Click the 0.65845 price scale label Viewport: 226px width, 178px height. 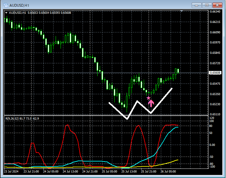(215, 53)
